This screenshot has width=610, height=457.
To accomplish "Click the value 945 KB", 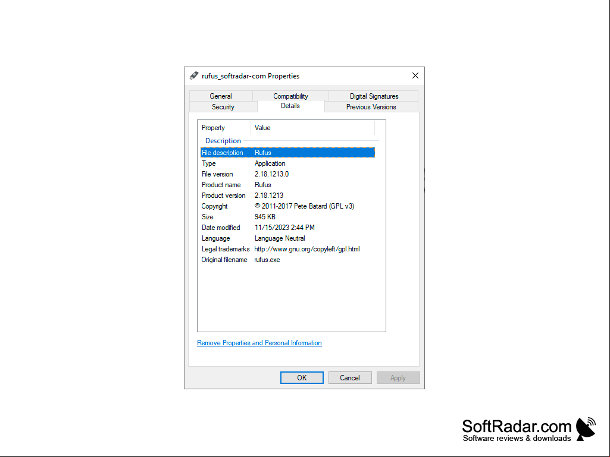I will point(265,217).
